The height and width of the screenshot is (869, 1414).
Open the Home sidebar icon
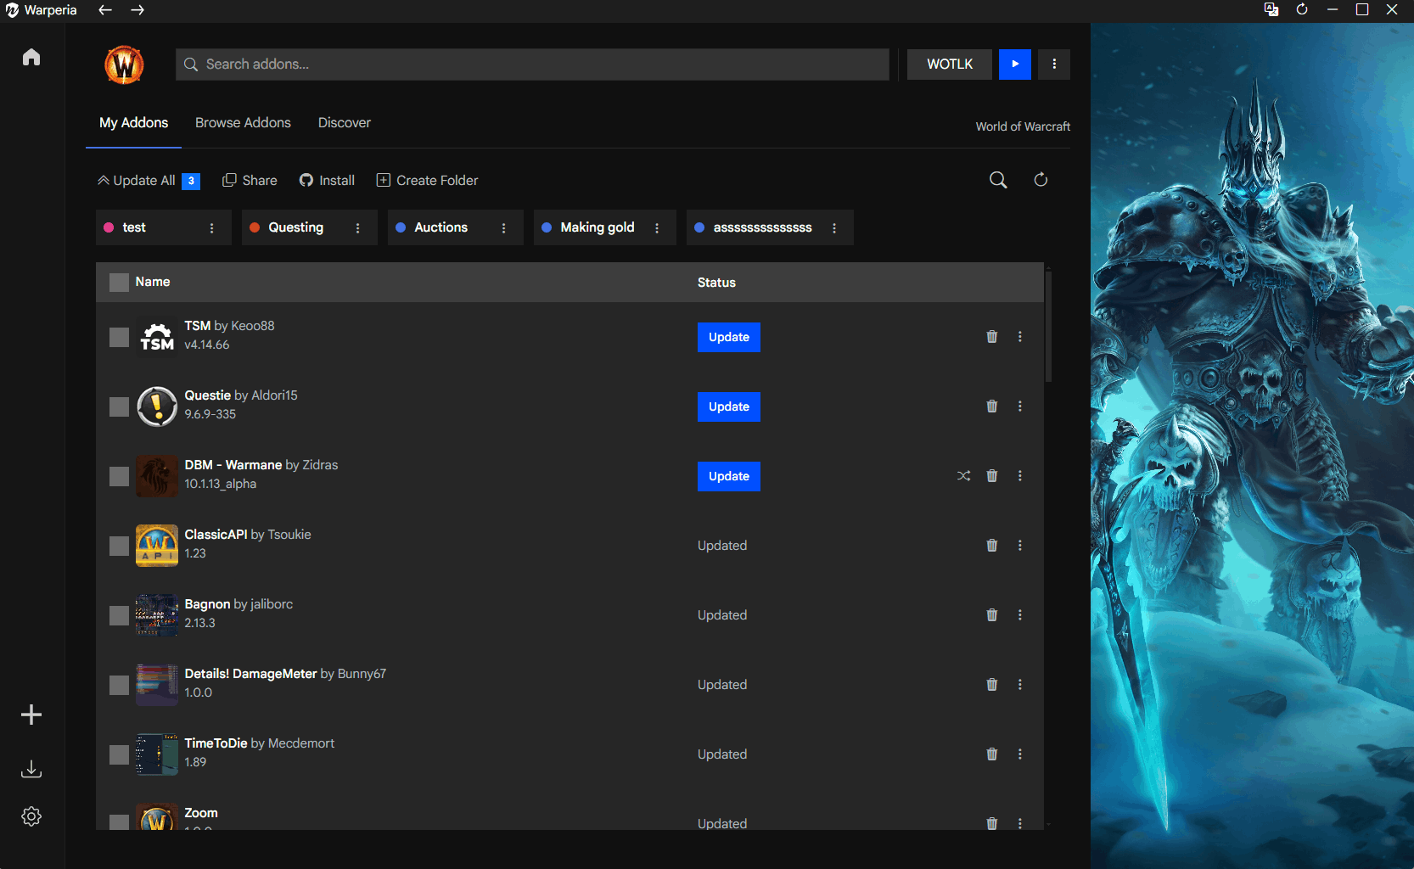pyautogui.click(x=31, y=57)
